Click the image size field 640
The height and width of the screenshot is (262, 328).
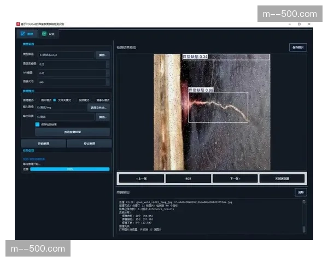(72, 82)
